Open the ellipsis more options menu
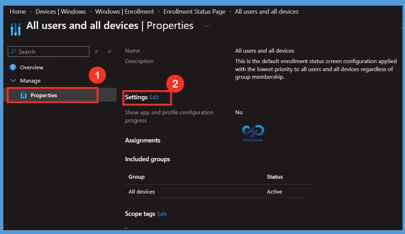Viewport: 405px width, 234px height. (x=207, y=26)
